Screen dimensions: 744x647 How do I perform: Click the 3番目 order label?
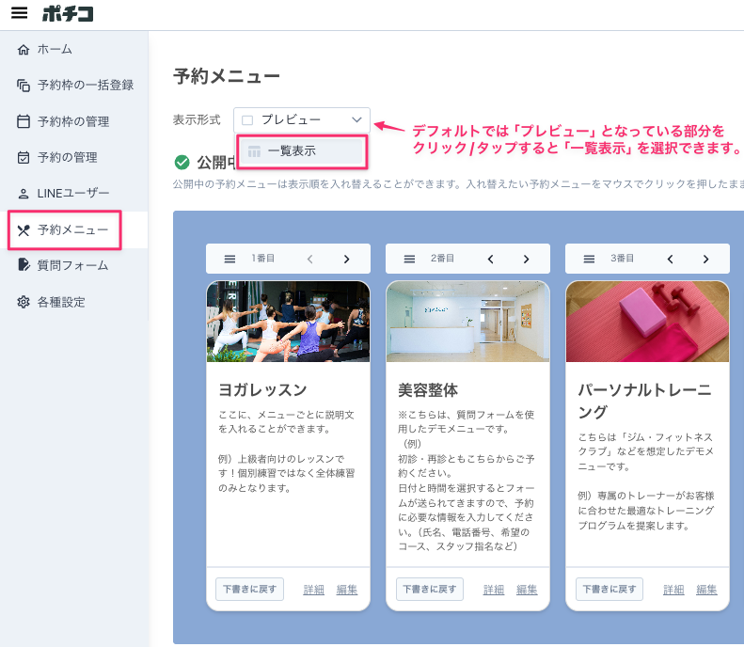coord(622,259)
